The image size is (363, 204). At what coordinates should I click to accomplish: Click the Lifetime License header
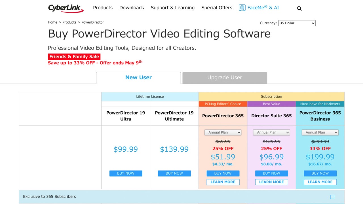pos(150,97)
